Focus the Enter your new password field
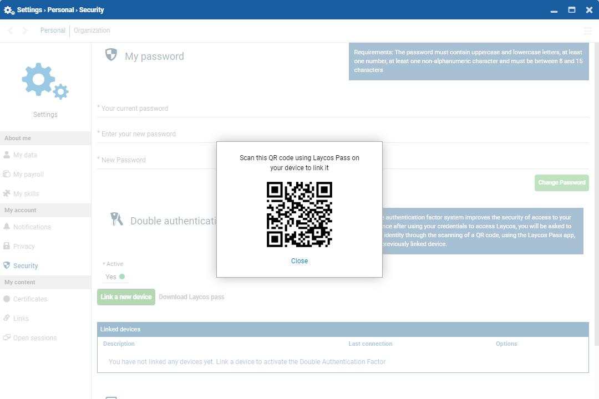 tap(343, 135)
